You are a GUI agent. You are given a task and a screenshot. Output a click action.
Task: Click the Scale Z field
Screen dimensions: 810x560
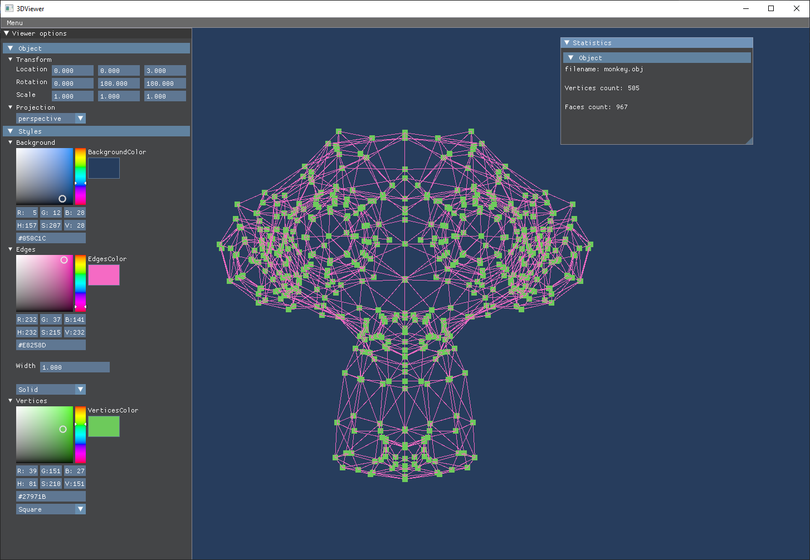click(165, 96)
